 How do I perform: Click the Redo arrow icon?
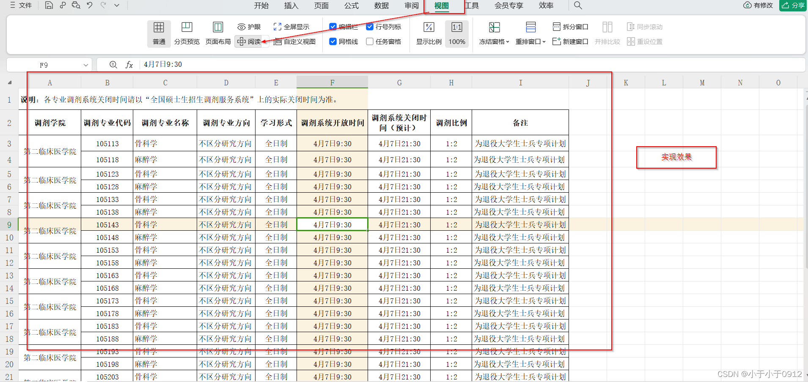pos(103,5)
